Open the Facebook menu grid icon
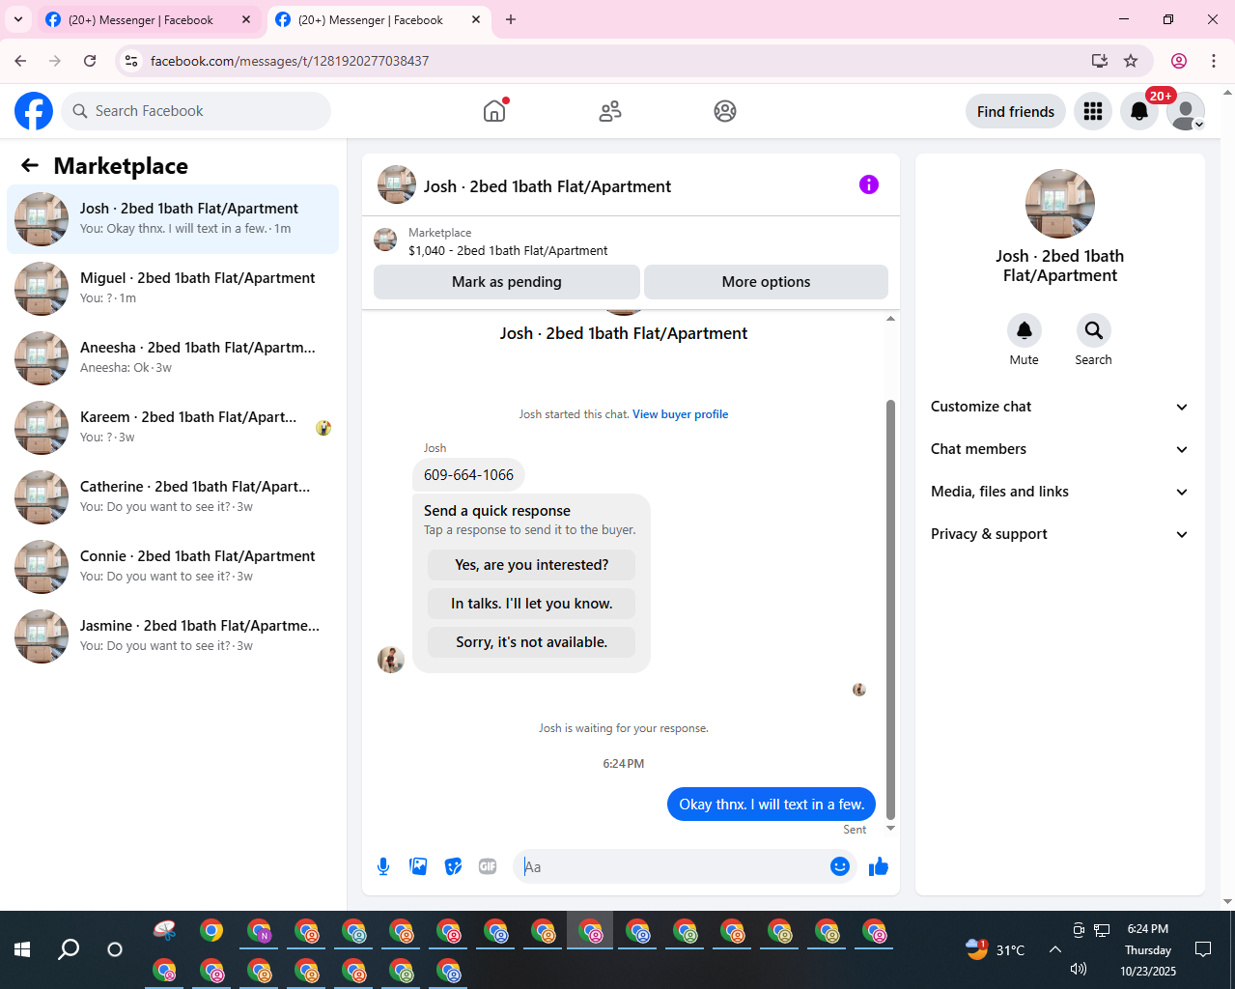 point(1093,111)
